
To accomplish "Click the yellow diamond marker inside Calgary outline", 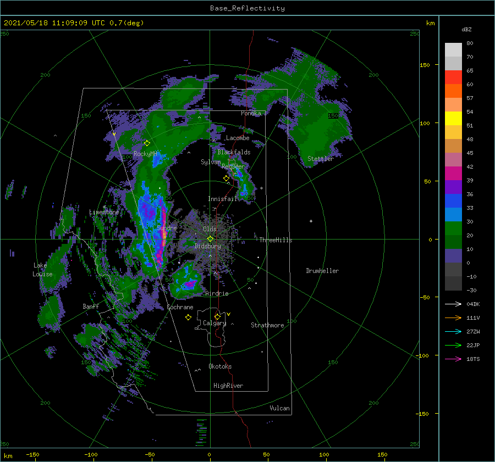I will [x=217, y=316].
